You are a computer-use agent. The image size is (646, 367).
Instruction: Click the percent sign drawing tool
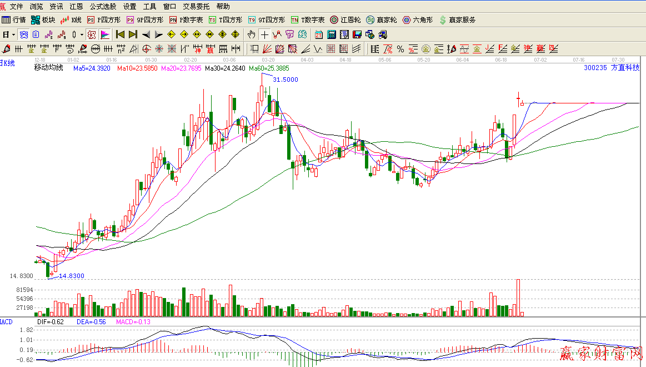tap(400, 49)
